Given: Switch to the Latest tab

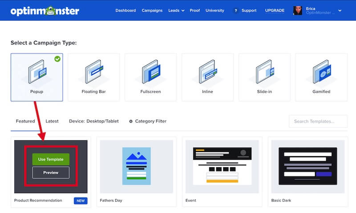Looking at the screenshot, I should (x=52, y=121).
